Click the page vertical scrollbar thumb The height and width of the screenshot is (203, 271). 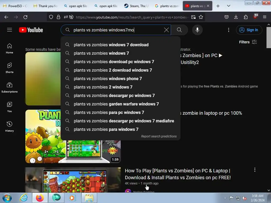tap(269, 38)
